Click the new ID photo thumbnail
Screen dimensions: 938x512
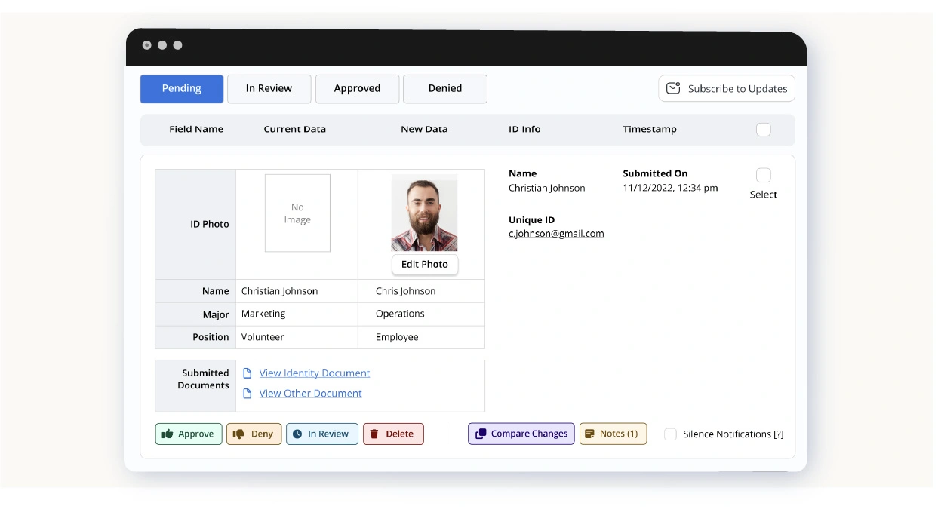(425, 213)
